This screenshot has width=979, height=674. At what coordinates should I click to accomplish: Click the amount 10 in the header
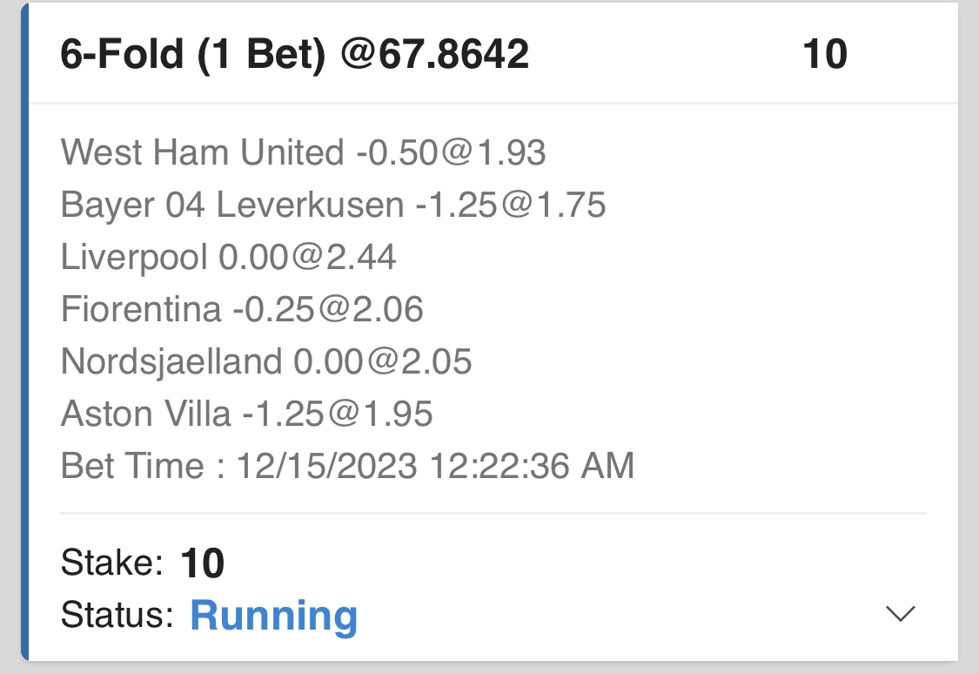[824, 55]
